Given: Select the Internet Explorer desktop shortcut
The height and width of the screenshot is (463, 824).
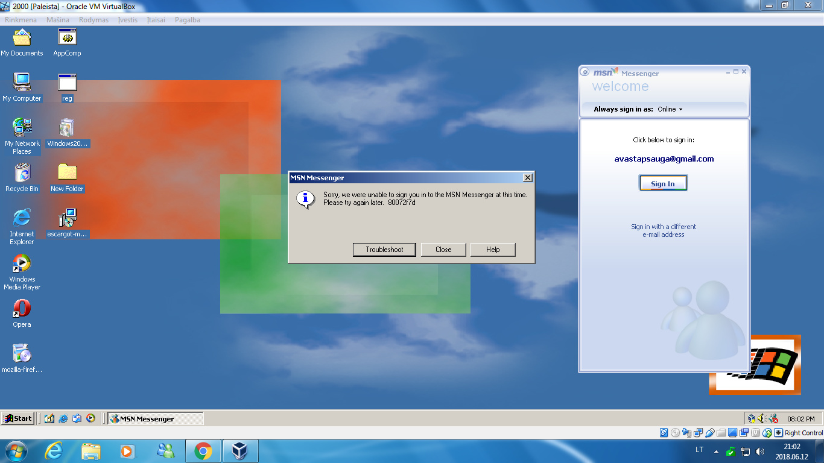Looking at the screenshot, I should tap(22, 227).
